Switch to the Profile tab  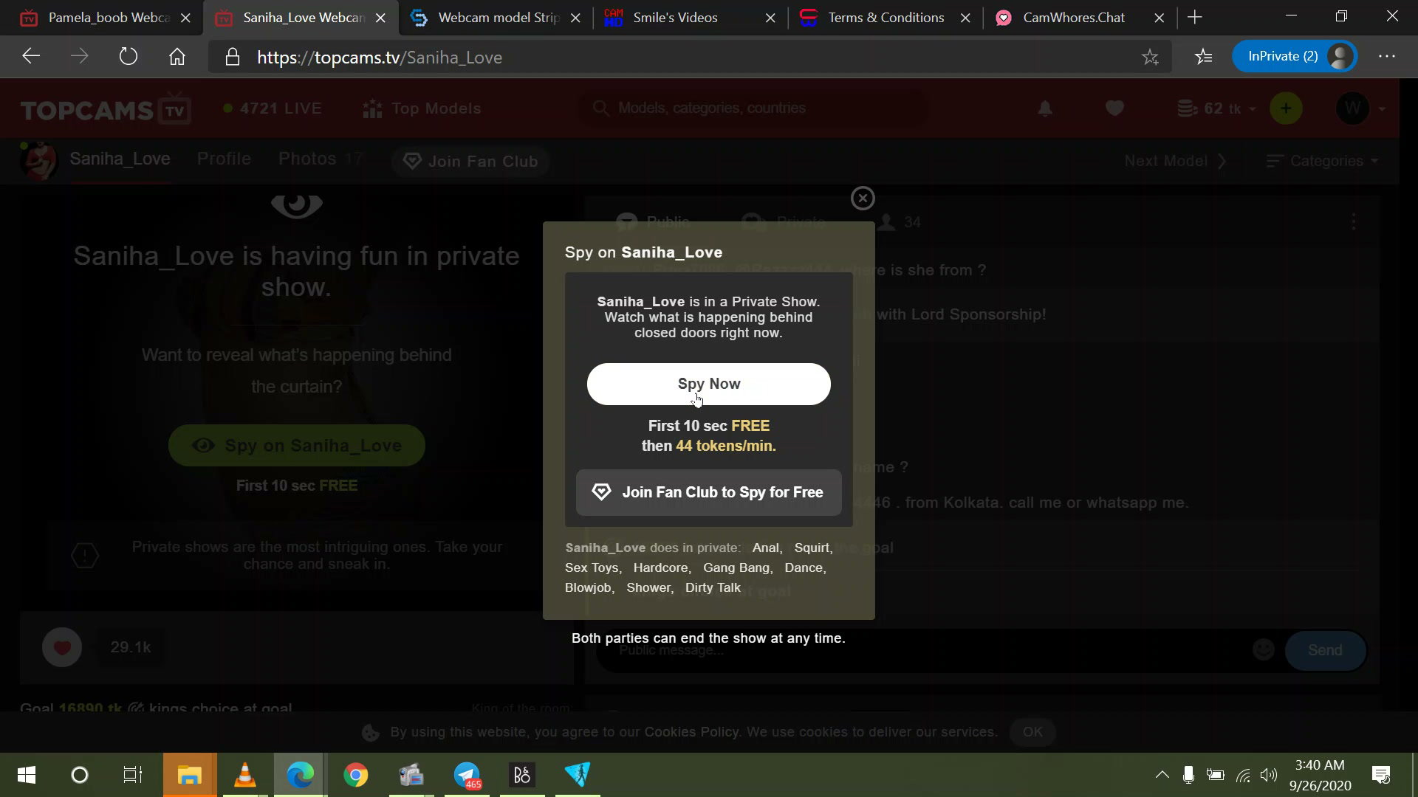pos(224,159)
